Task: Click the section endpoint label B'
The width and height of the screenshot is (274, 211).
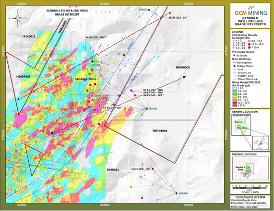Action: (184, 77)
